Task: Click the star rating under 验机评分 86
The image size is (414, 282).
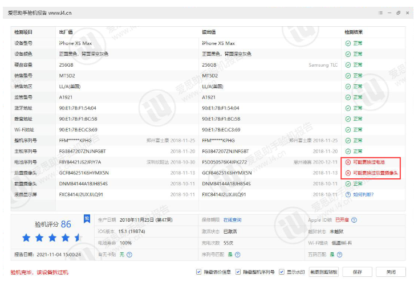Action: click(x=52, y=238)
